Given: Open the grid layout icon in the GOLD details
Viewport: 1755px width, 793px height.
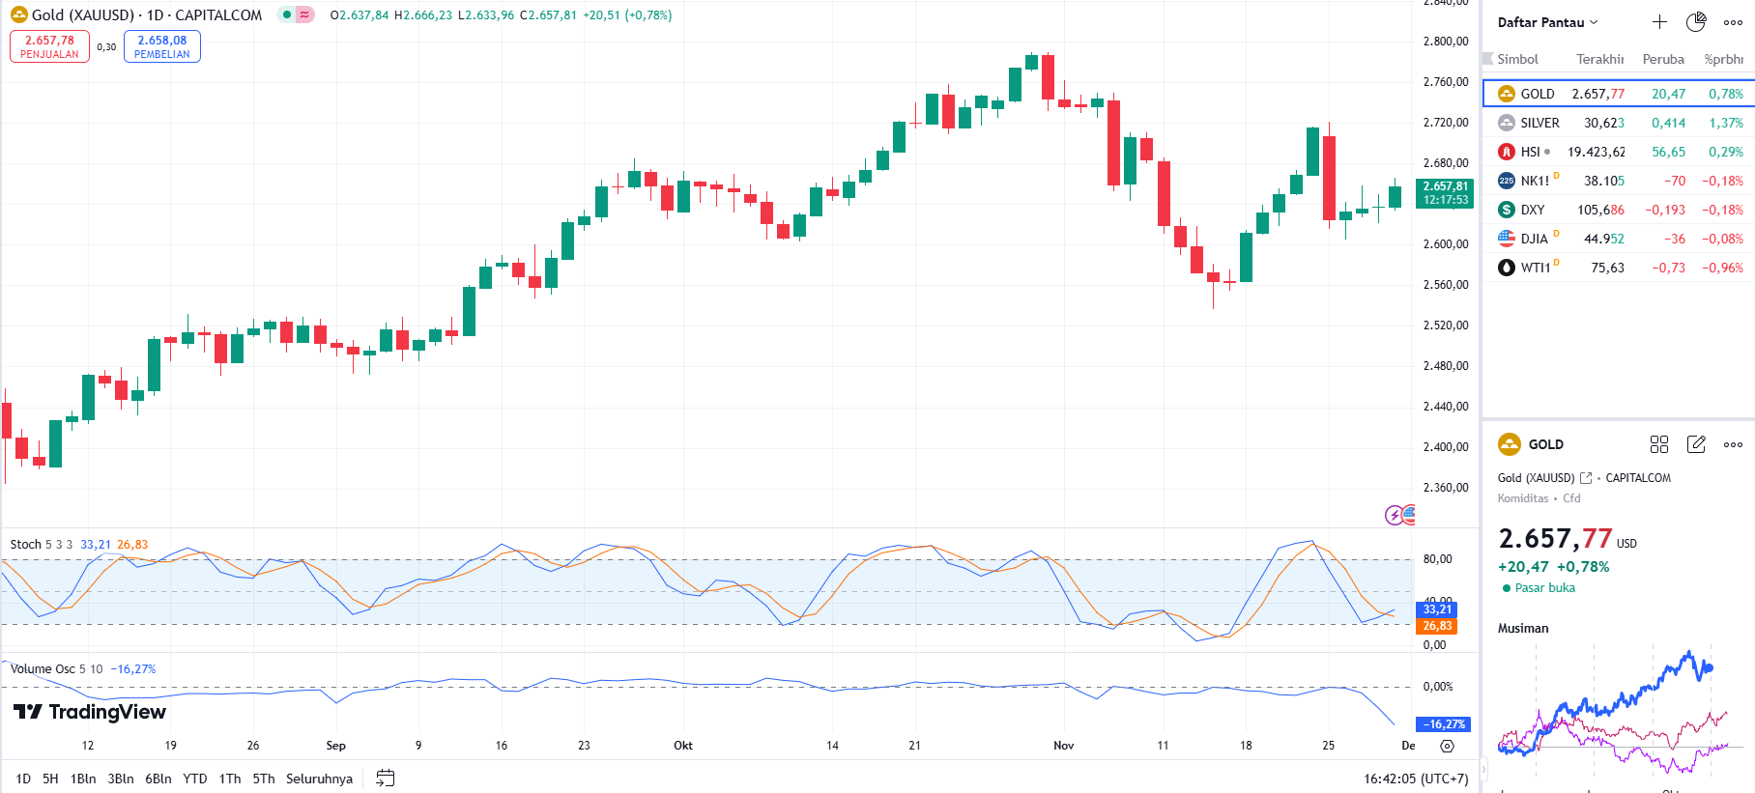Looking at the screenshot, I should tap(1659, 444).
